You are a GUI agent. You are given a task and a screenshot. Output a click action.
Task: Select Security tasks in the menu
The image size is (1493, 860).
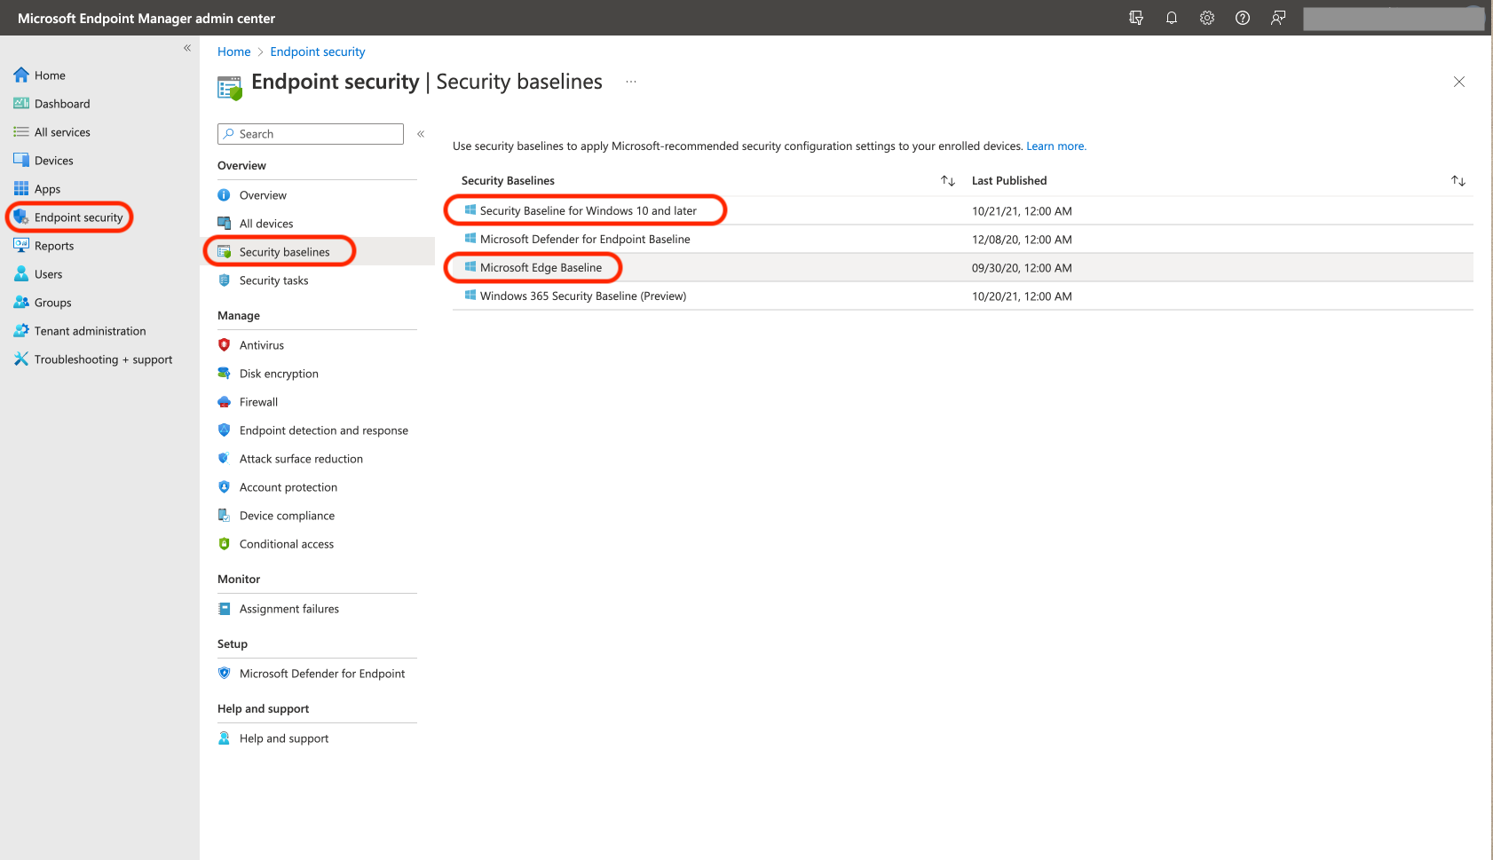(x=273, y=280)
